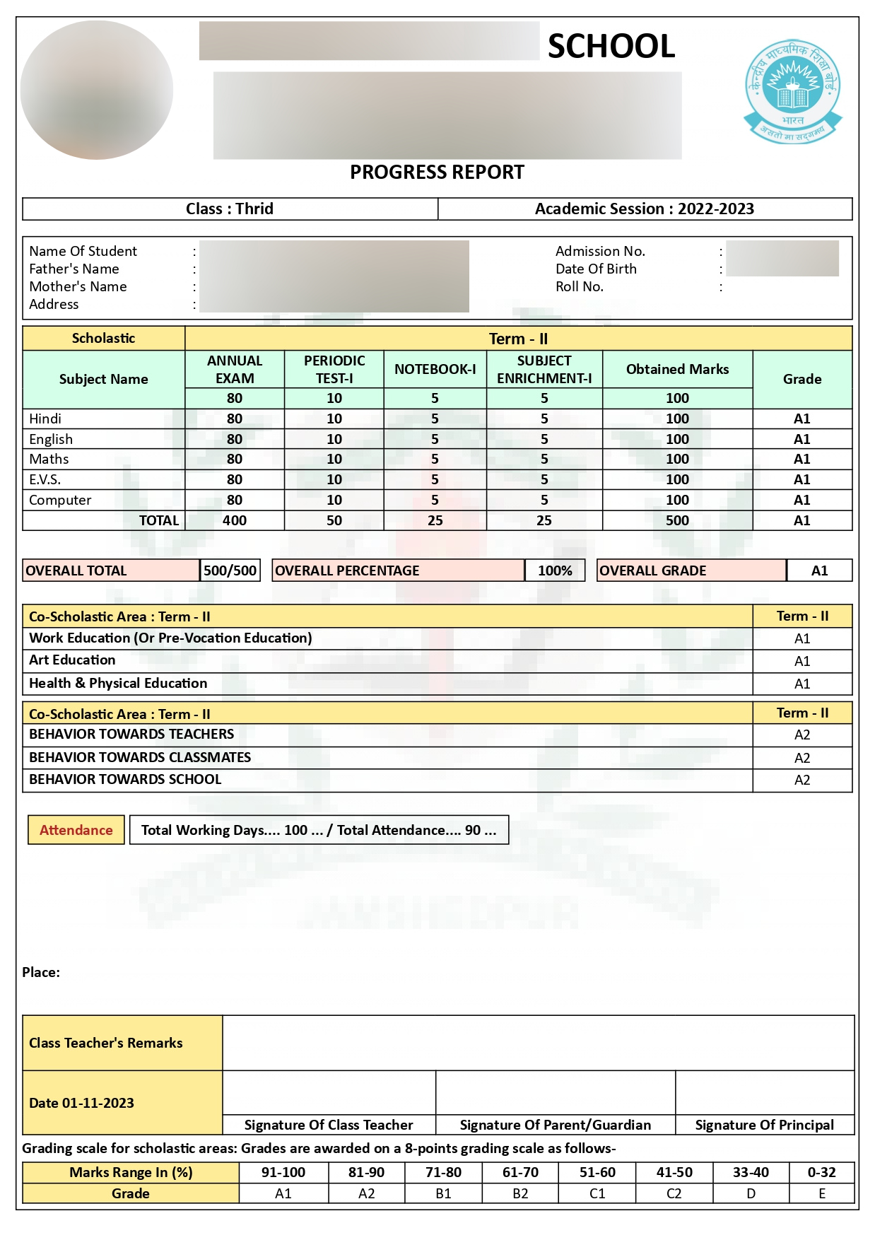Select the Computer subject row label

60,500
